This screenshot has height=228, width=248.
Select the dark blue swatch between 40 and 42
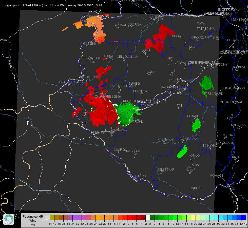click(x=244, y=218)
